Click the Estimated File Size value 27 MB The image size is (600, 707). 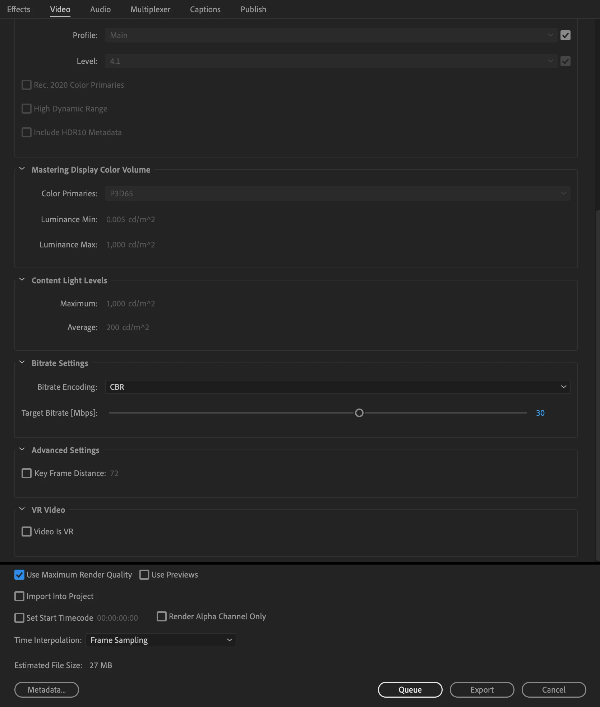point(101,665)
